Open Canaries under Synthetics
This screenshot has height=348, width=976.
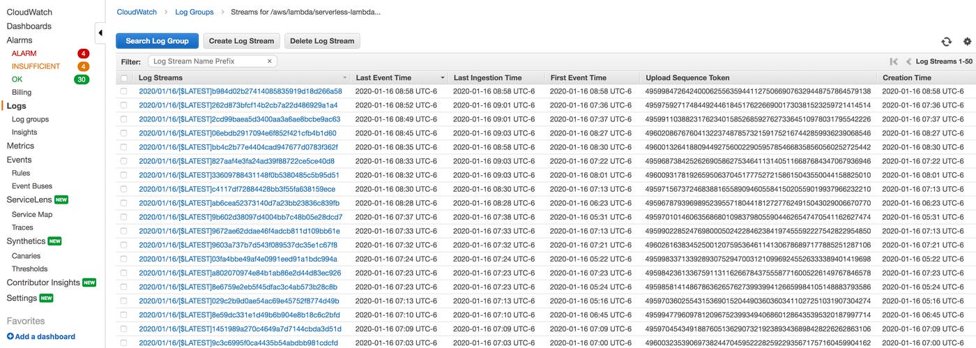tap(26, 256)
